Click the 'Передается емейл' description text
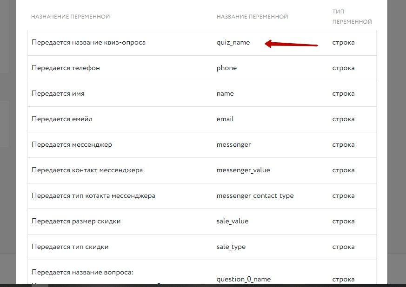The width and height of the screenshot is (406, 287). 62,119
